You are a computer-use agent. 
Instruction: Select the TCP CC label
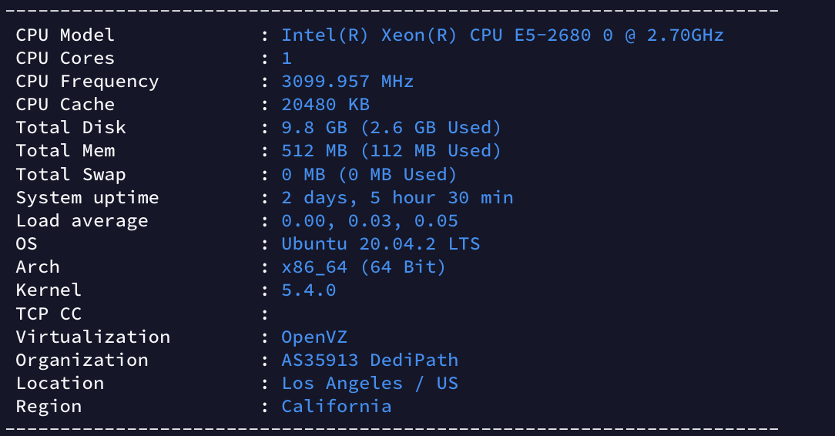point(49,314)
